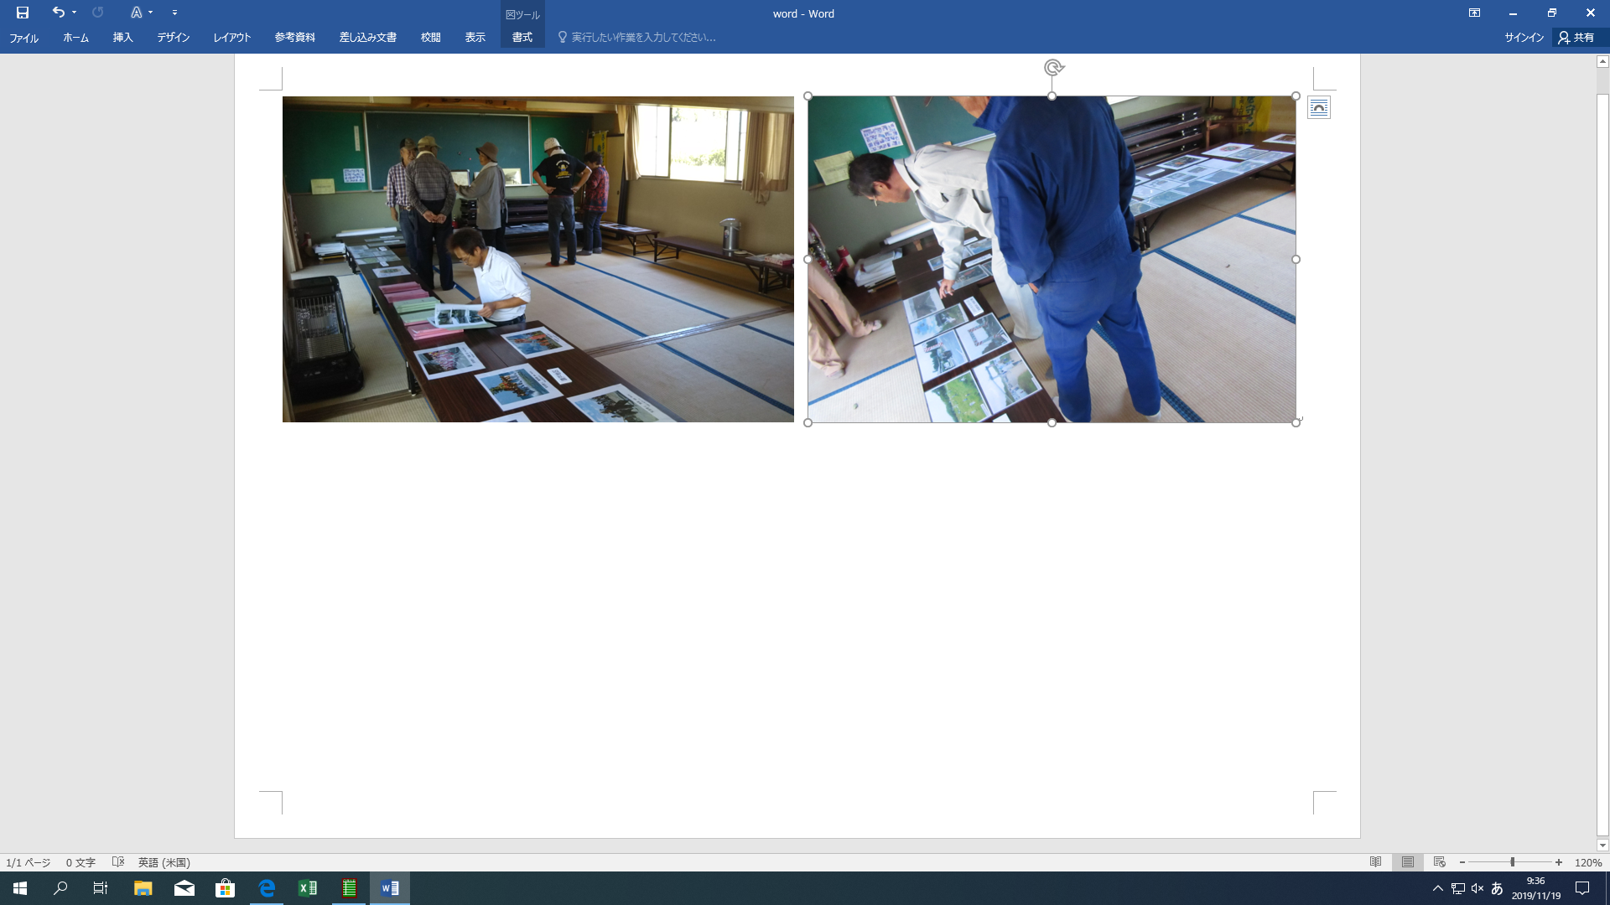
Task: Select the left photo of the room
Action: coord(538,259)
